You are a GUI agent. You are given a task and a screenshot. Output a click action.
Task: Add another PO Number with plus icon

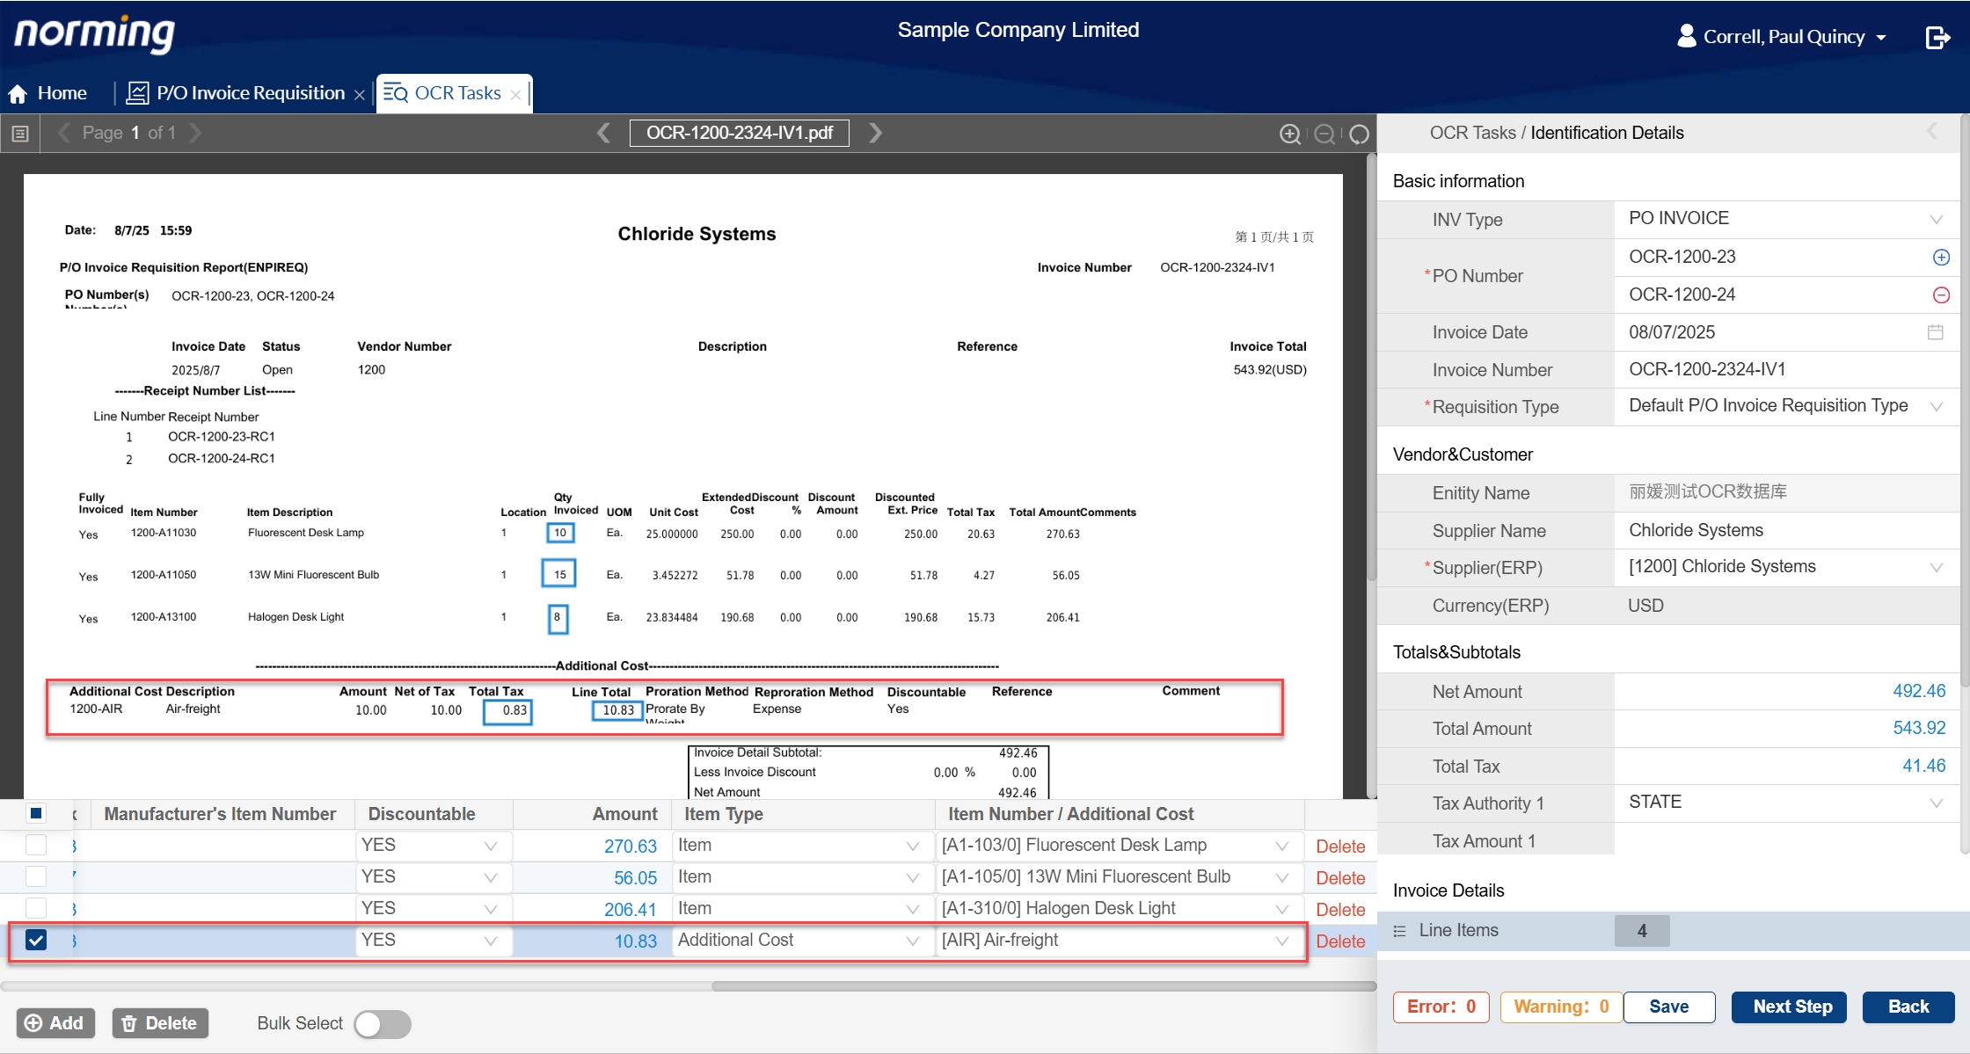pyautogui.click(x=1941, y=258)
